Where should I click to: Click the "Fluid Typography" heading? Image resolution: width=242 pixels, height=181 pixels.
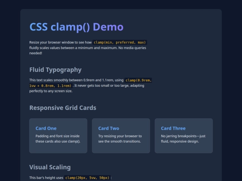pyautogui.click(x=56, y=70)
